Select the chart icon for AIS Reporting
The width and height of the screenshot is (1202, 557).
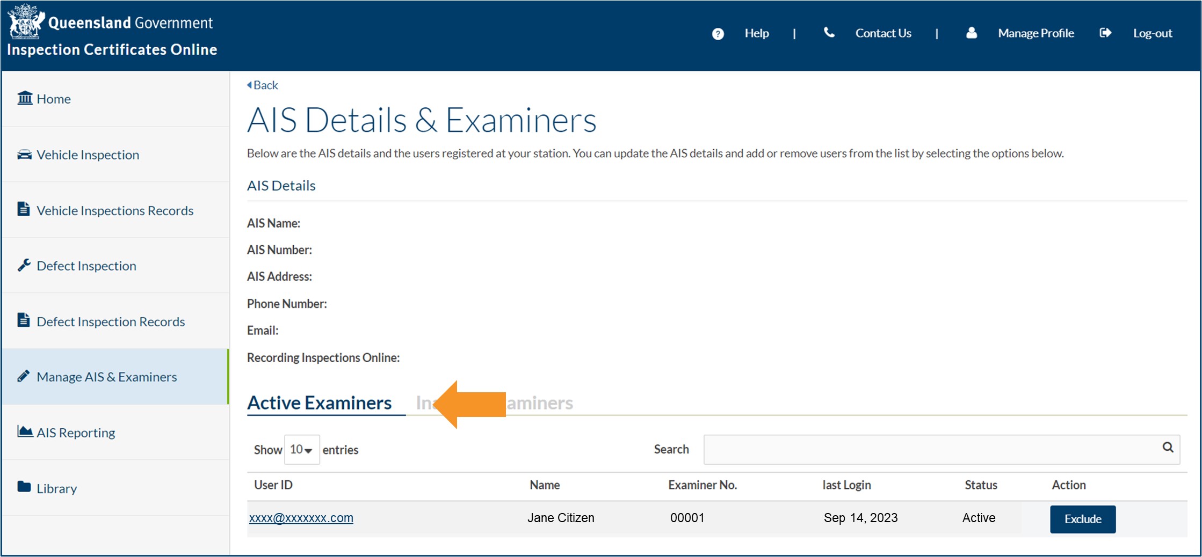(24, 431)
